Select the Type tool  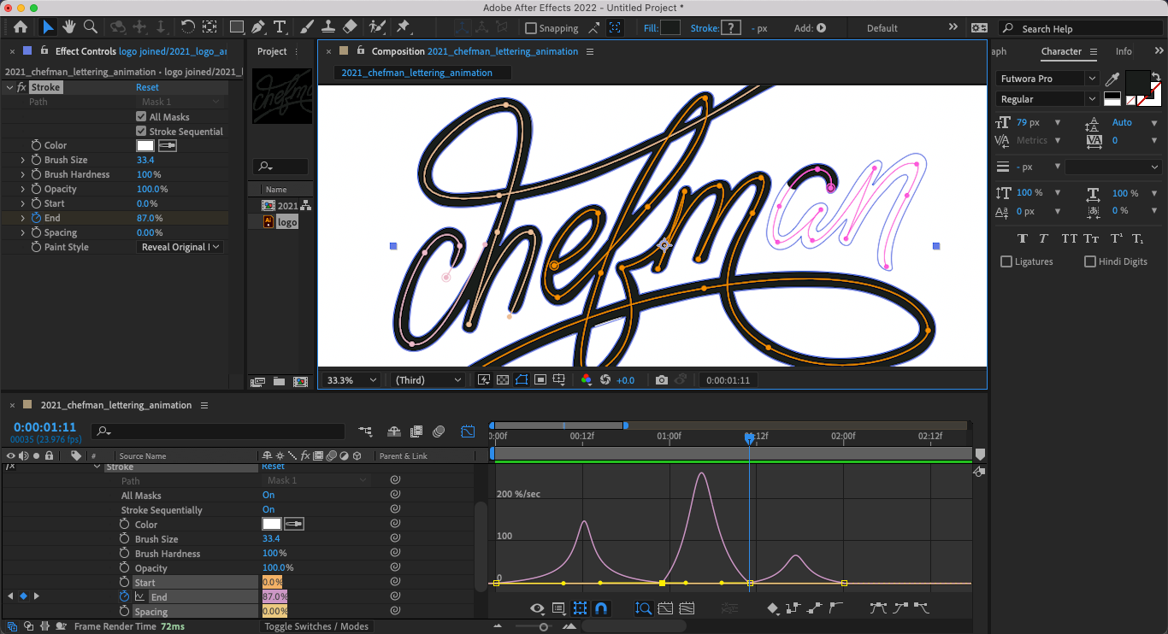[x=280, y=27]
